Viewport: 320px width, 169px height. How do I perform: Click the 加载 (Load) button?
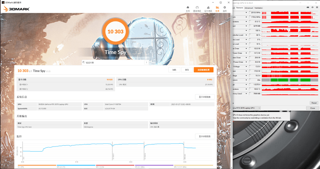tap(174, 70)
